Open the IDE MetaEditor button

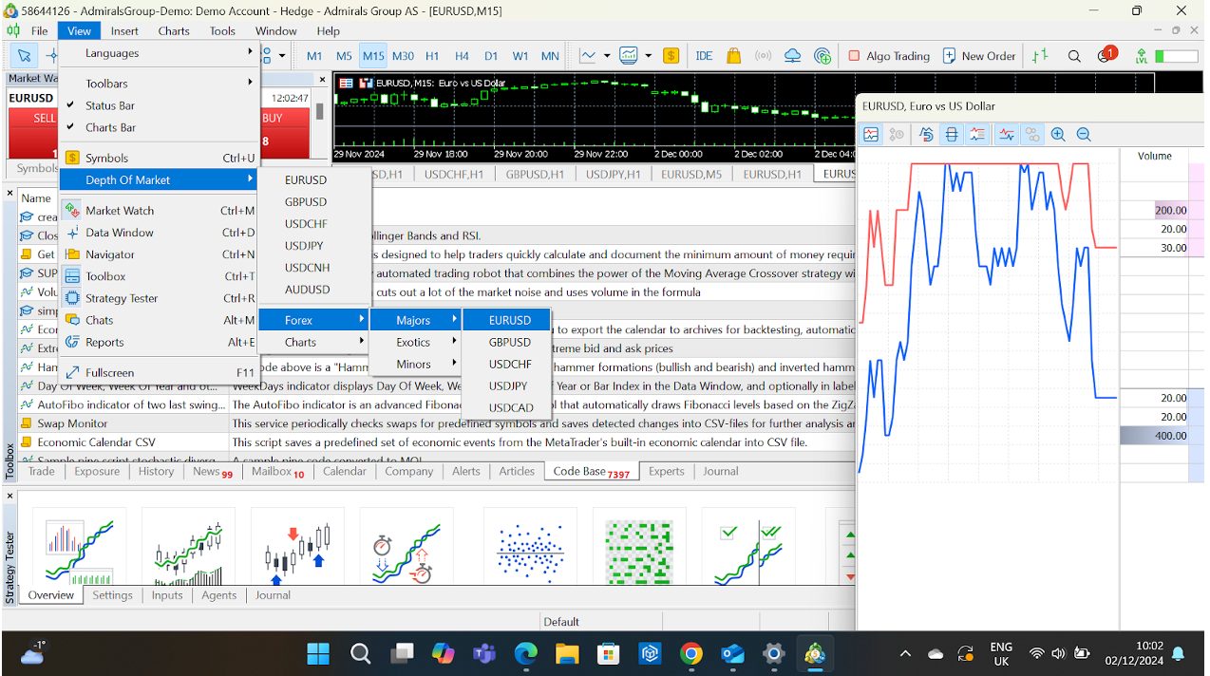704,56
